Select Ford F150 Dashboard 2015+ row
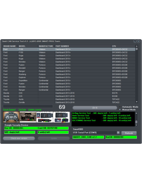This screenshot has width=142, height=183. (x=69, y=52)
